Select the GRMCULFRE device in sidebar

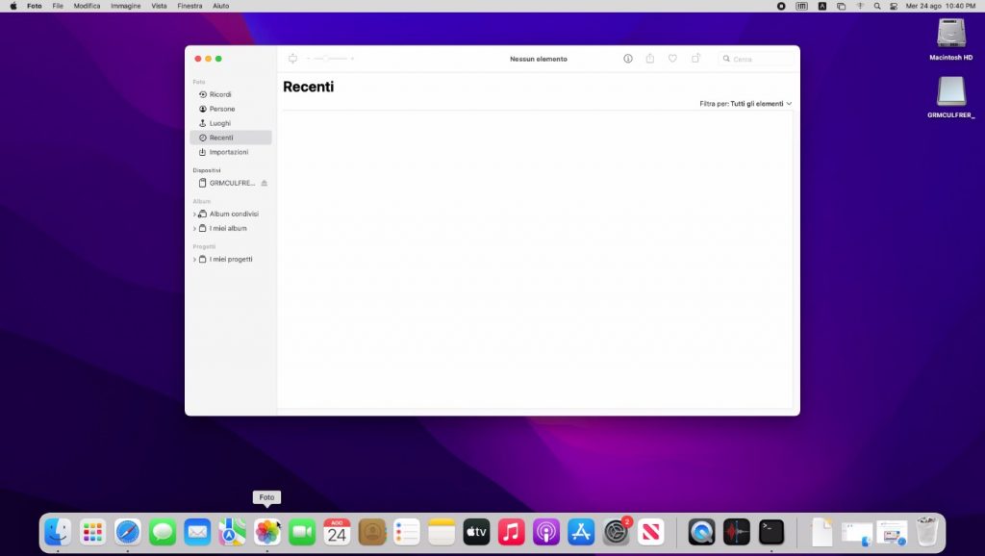231,183
